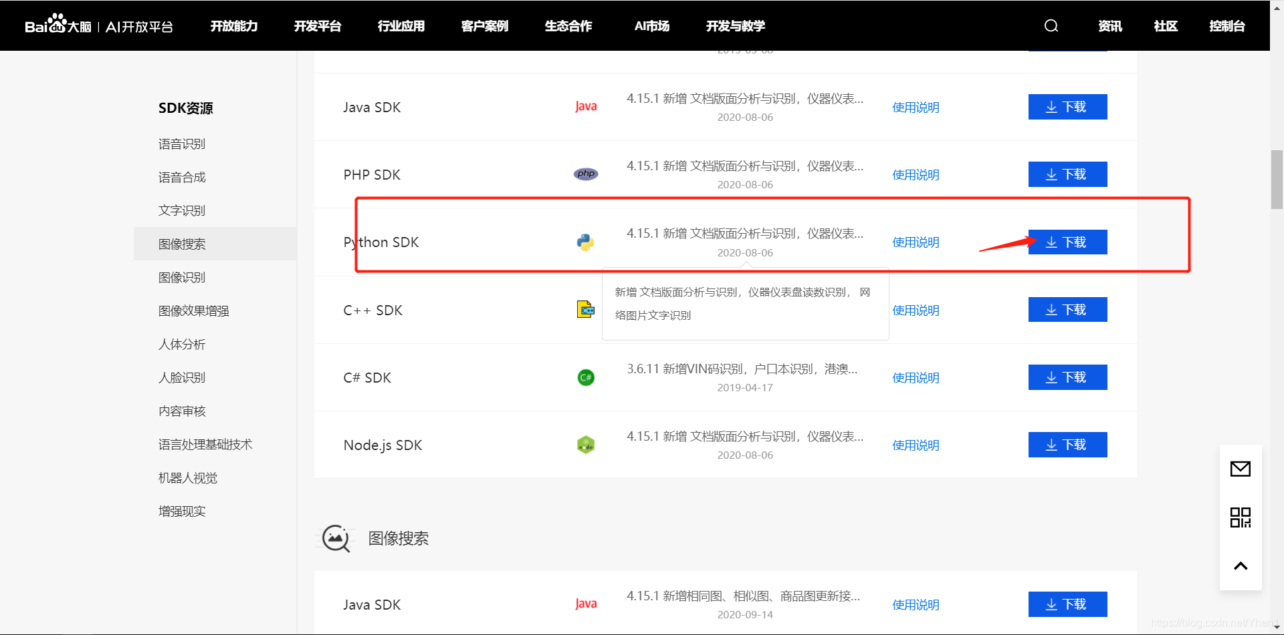Screen dimensions: 1284x635
Task: Select 语言处理基础技术 in sidebar
Action: (205, 445)
